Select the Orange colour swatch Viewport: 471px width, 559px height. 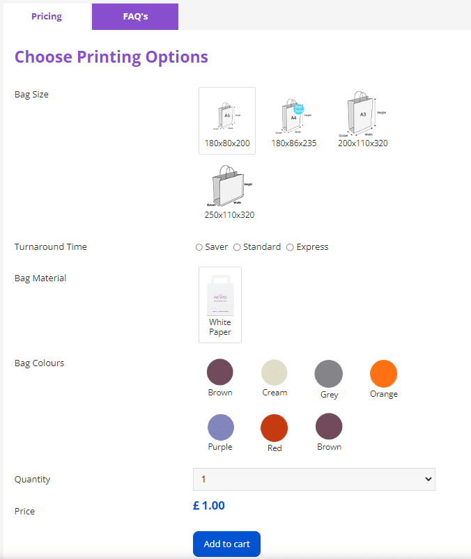[x=383, y=374]
